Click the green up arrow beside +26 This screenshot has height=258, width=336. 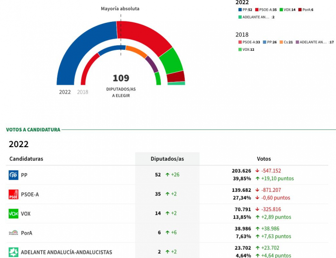167,175
